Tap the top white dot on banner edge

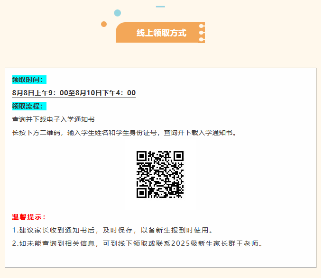(x=202, y=26)
